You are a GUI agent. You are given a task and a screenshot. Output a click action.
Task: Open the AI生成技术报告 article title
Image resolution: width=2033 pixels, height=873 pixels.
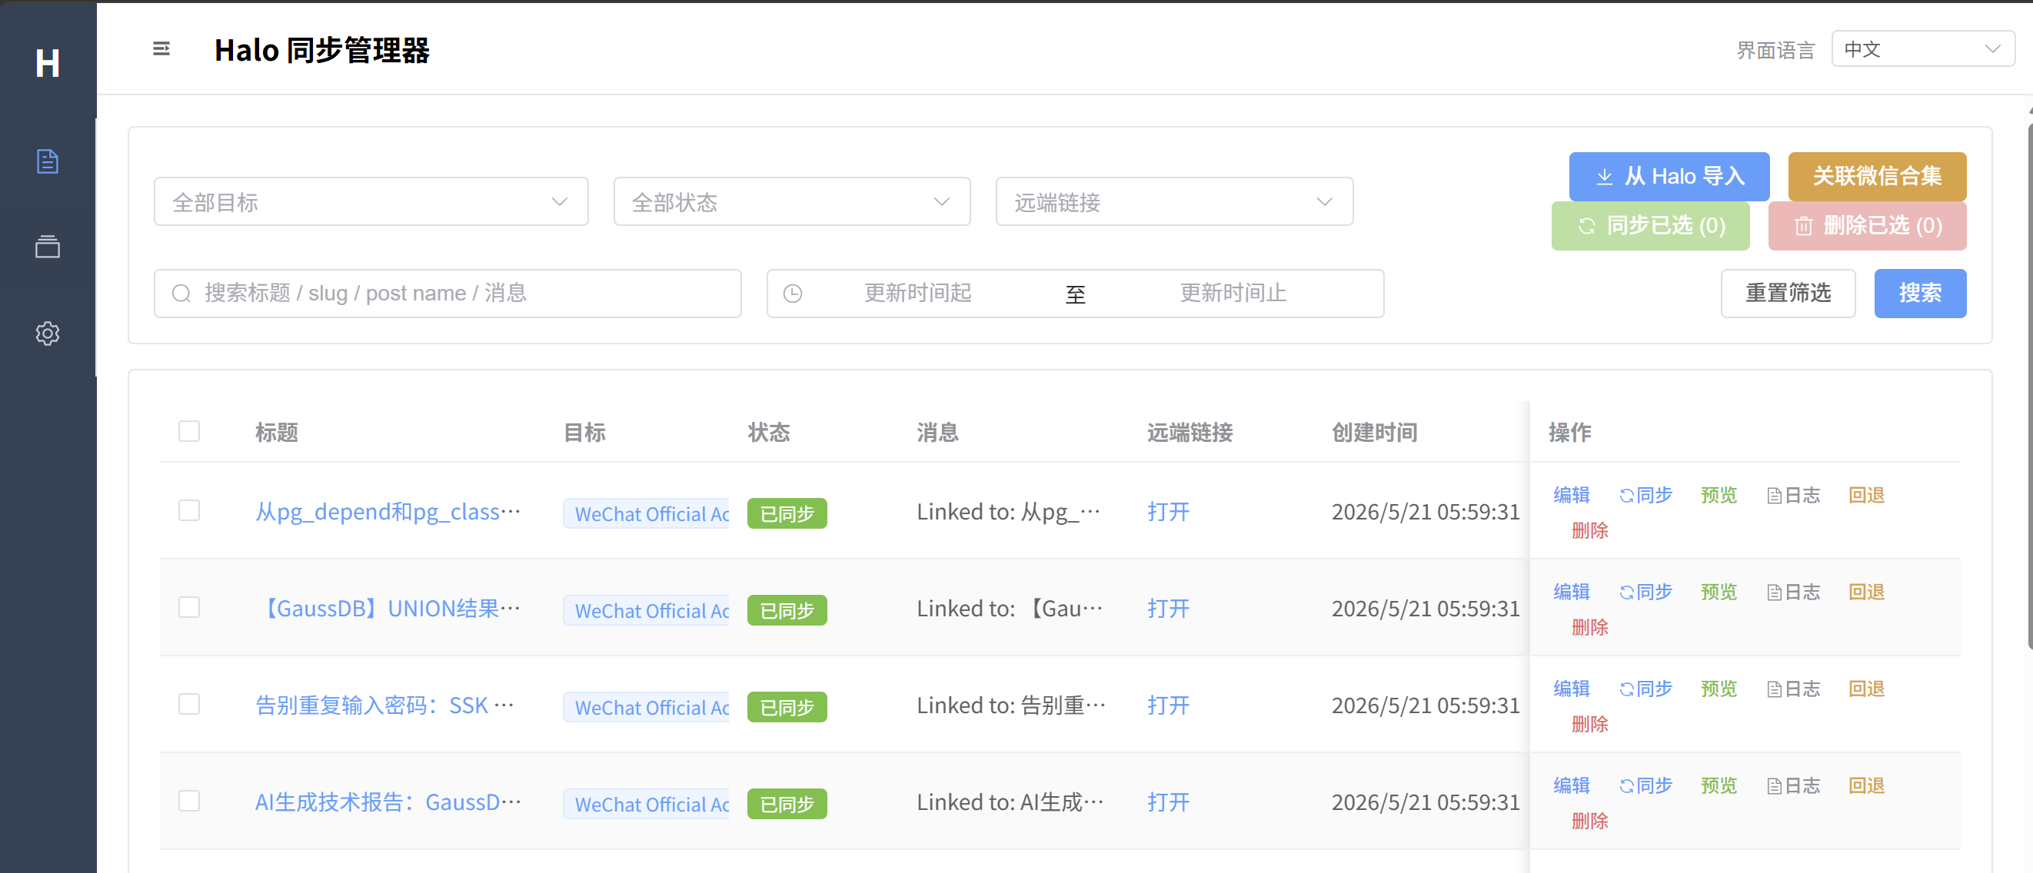(388, 803)
